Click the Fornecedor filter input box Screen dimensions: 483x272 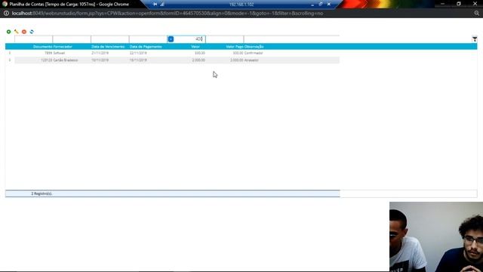[x=72, y=39]
